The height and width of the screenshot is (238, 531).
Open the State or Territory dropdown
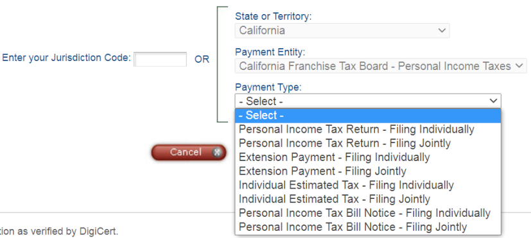coord(342,30)
